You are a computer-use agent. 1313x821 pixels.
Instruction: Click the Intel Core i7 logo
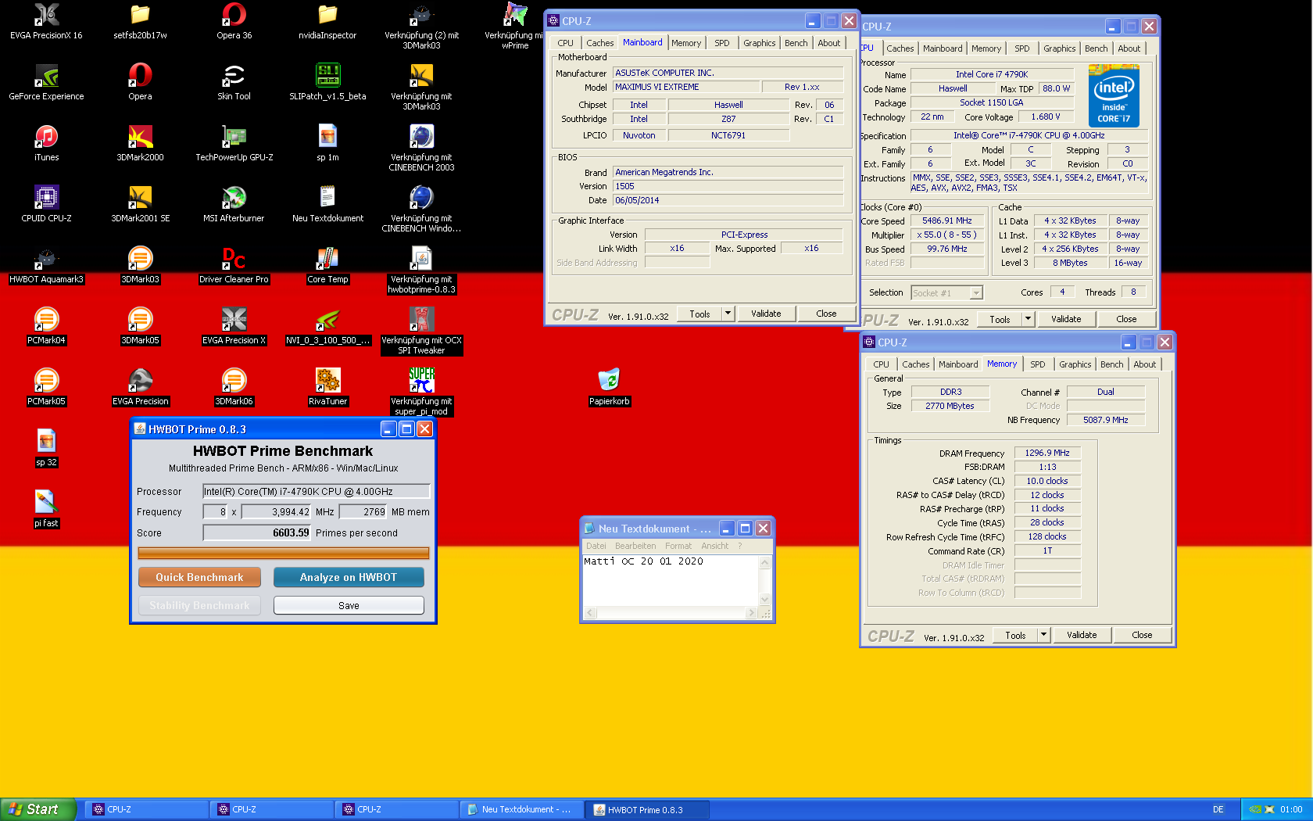1114,96
